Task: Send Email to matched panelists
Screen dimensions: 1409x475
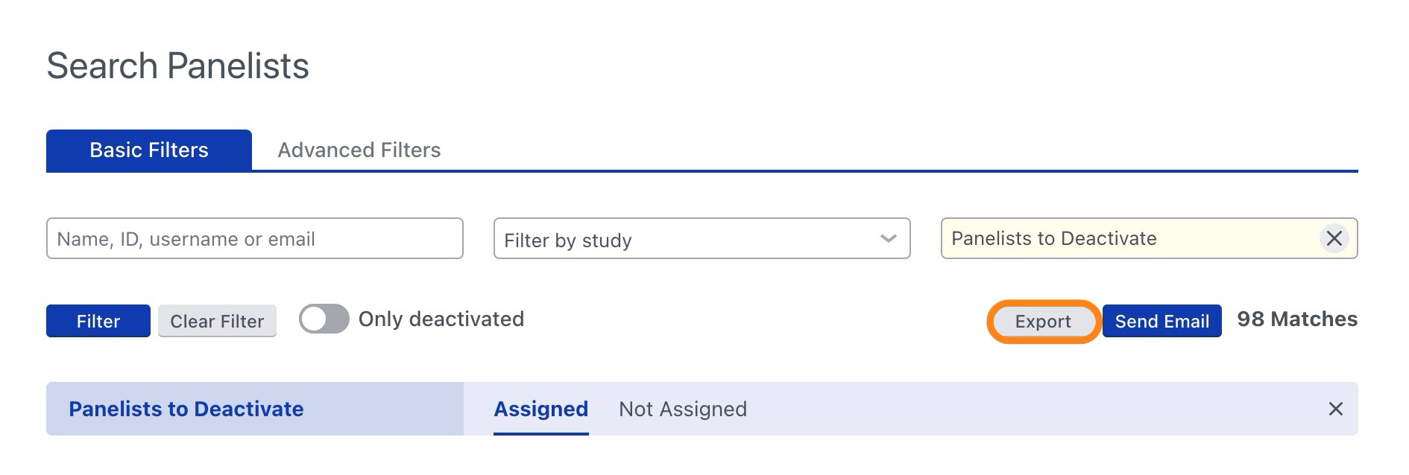Action: tap(1161, 321)
